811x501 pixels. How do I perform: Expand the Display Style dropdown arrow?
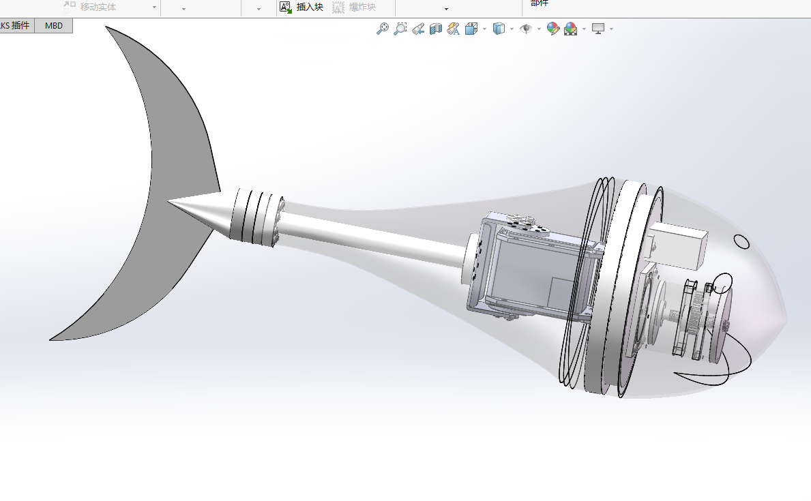(512, 29)
